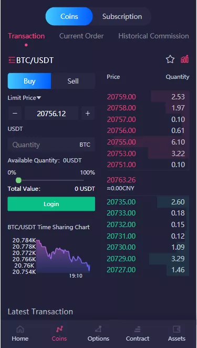Go to Home in bottom navigation
The image size is (197, 348).
(x=20, y=329)
